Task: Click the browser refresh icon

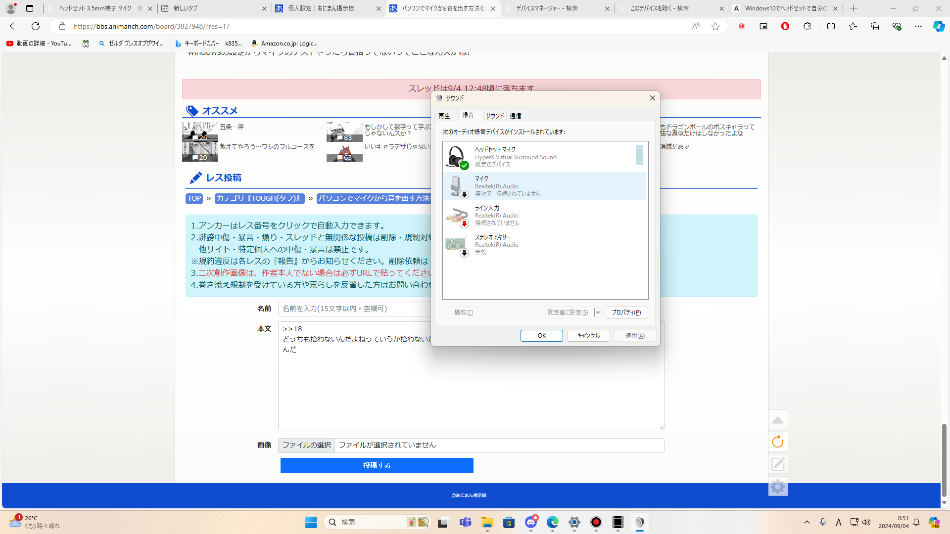Action: point(36,26)
